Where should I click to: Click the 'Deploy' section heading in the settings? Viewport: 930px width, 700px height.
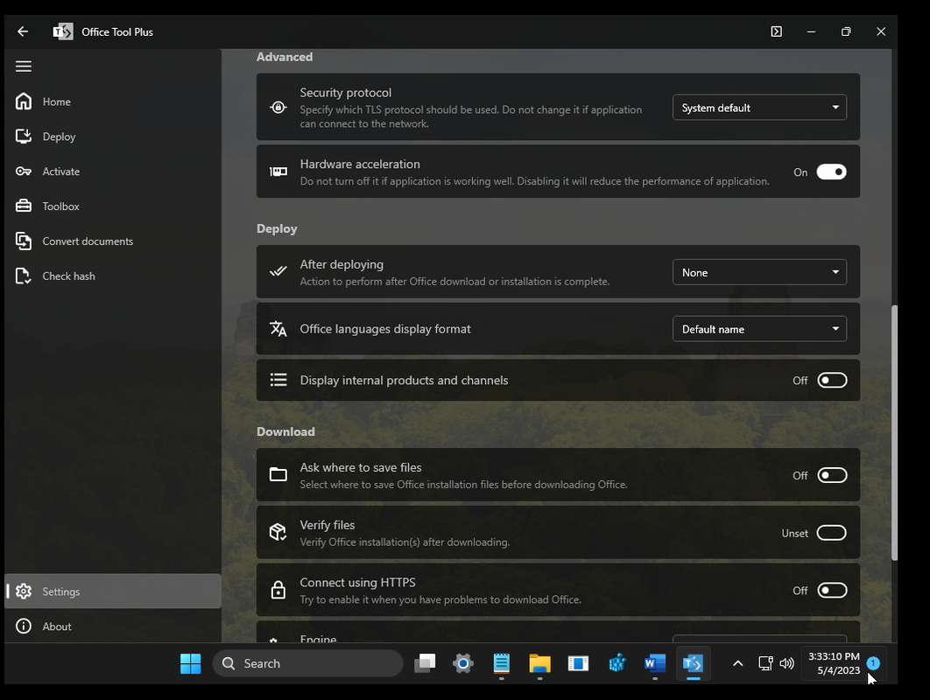(x=277, y=228)
